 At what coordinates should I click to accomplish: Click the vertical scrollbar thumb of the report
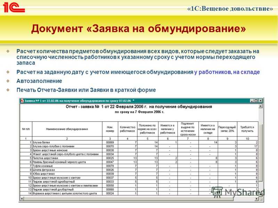click(x=260, y=153)
